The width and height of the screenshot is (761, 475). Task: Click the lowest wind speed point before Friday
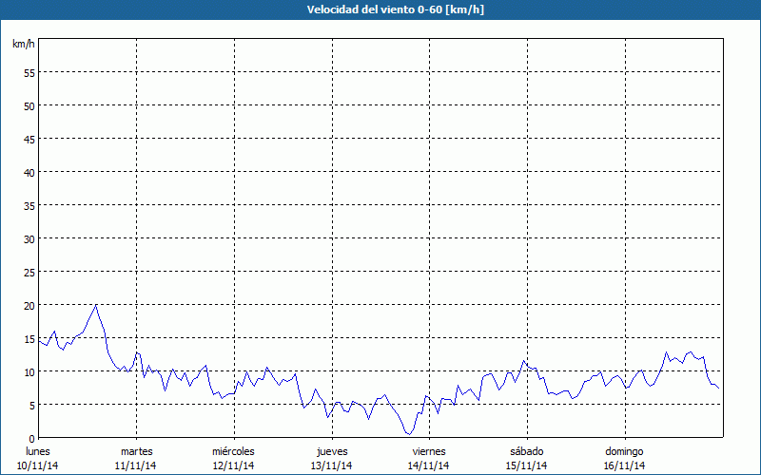pos(409,434)
